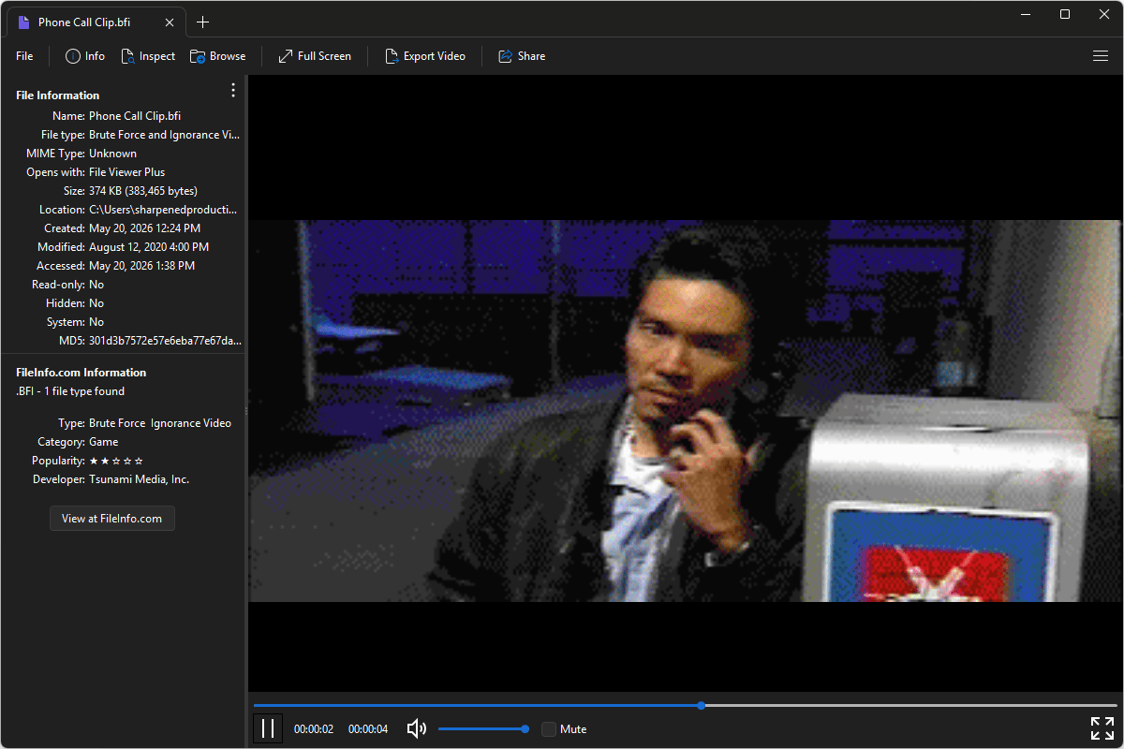1124x749 pixels.
Task: Expand video with bottom-right fullscreen icon
Action: pyautogui.click(x=1102, y=728)
